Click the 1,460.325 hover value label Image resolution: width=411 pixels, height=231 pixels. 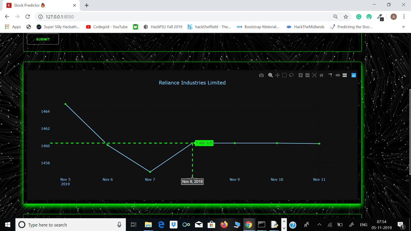[x=204, y=143]
